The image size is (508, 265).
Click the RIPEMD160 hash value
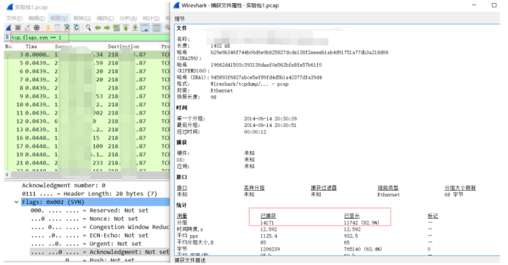click(266, 65)
